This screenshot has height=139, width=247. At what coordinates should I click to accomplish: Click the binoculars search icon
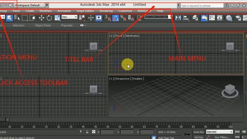point(227,5)
